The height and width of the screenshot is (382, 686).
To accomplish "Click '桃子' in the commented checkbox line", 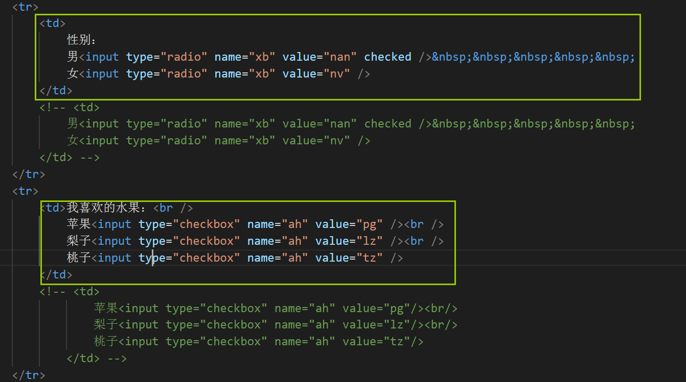I will pyautogui.click(x=106, y=341).
